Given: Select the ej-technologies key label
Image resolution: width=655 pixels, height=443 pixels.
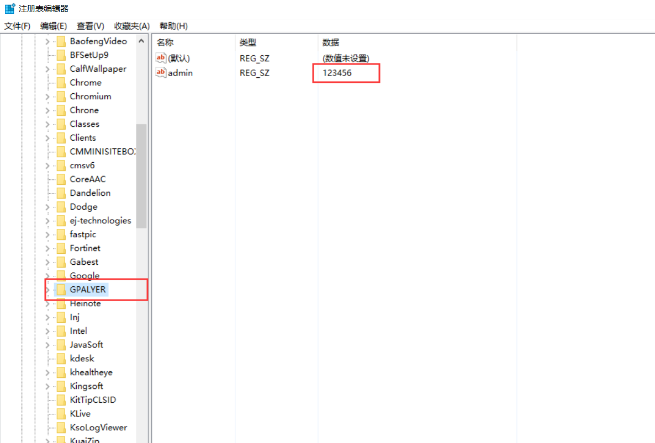Looking at the screenshot, I should 101,221.
